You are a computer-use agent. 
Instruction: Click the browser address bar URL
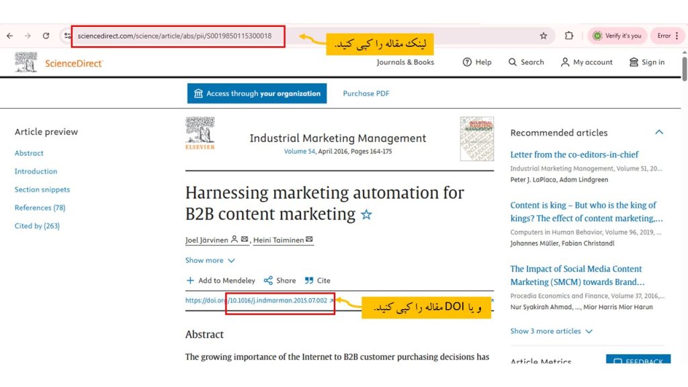[175, 36]
